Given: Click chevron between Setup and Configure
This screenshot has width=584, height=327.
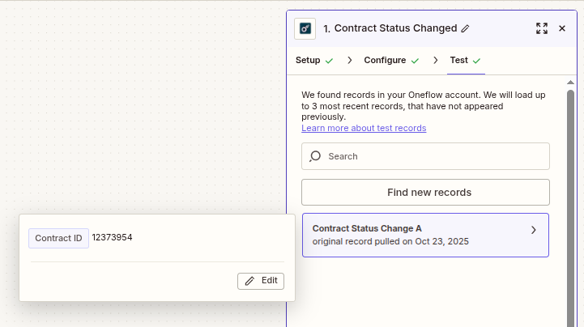Looking at the screenshot, I should (349, 60).
